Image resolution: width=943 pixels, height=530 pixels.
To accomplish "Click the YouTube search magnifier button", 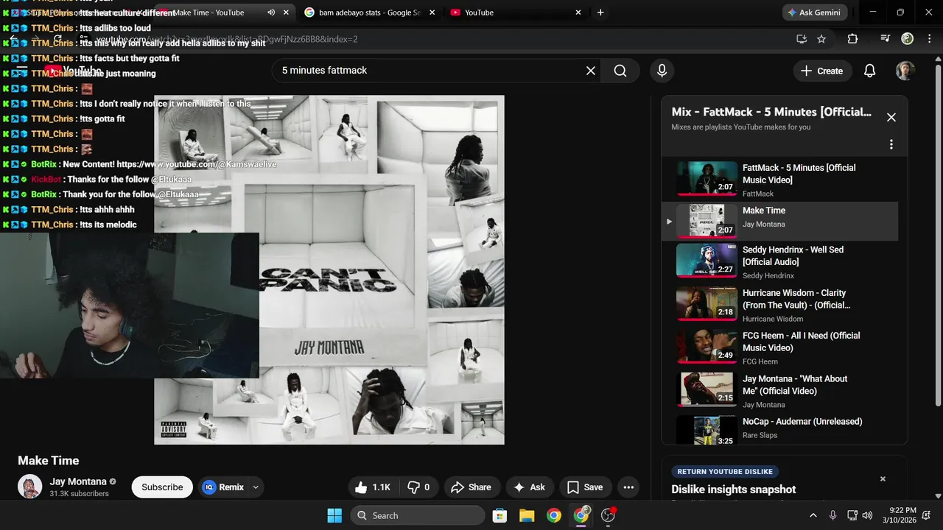I will click(x=620, y=71).
